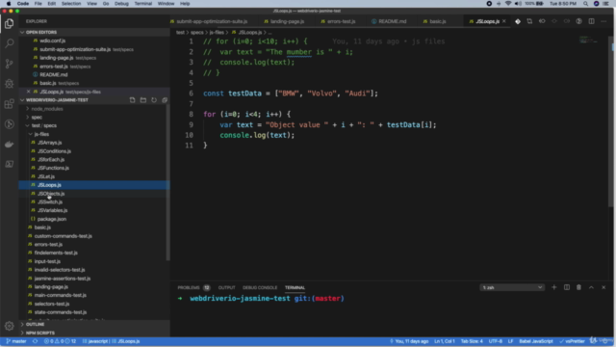Go to line via Ln 1, Col 1
Image resolution: width=616 pixels, height=347 pixels.
click(x=445, y=341)
